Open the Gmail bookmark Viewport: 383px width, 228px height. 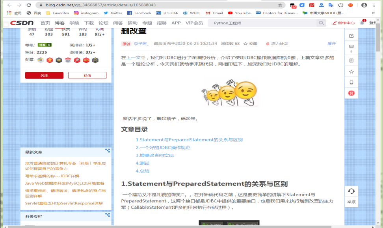tap(214, 13)
